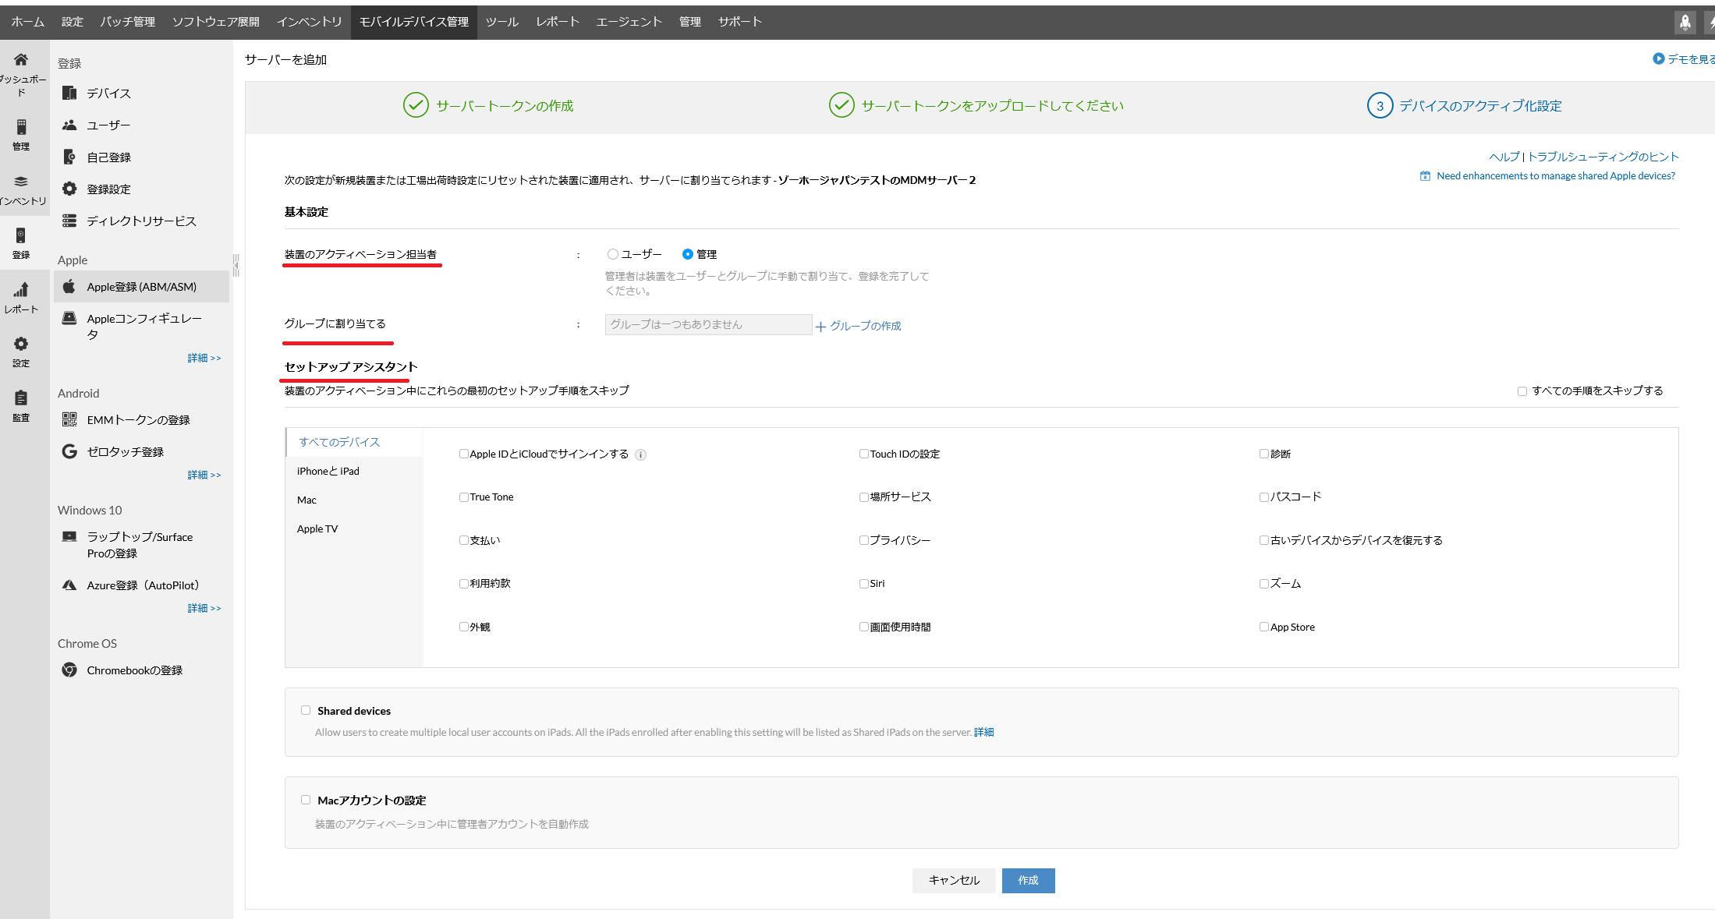Open ディレクトリサービス from the panel
Screen dimensions: 1715x919
[141, 220]
